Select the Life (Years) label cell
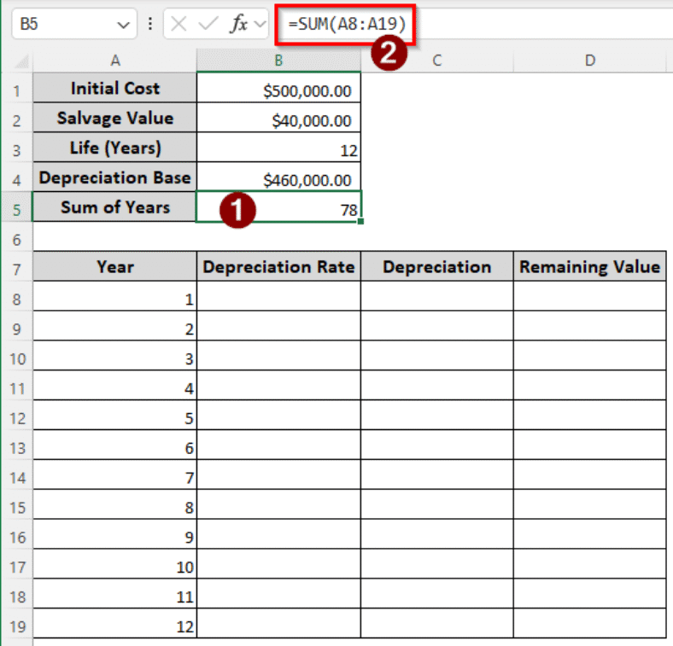Image resolution: width=673 pixels, height=646 pixels. pyautogui.click(x=115, y=147)
